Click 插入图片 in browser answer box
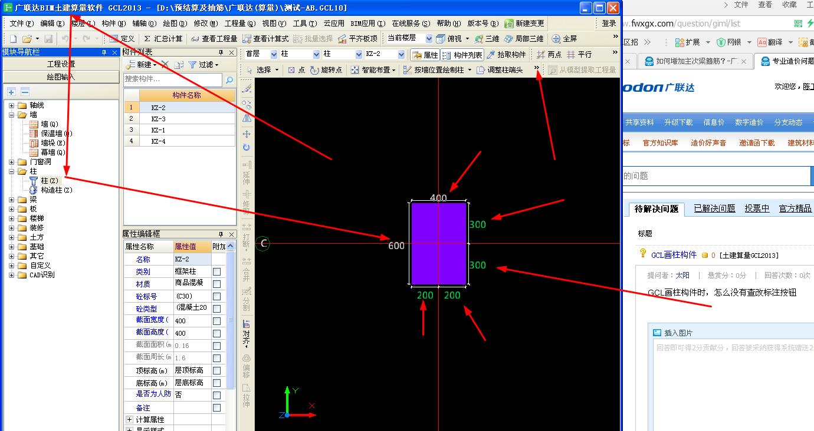Image resolution: width=814 pixels, height=431 pixels. tap(673, 333)
